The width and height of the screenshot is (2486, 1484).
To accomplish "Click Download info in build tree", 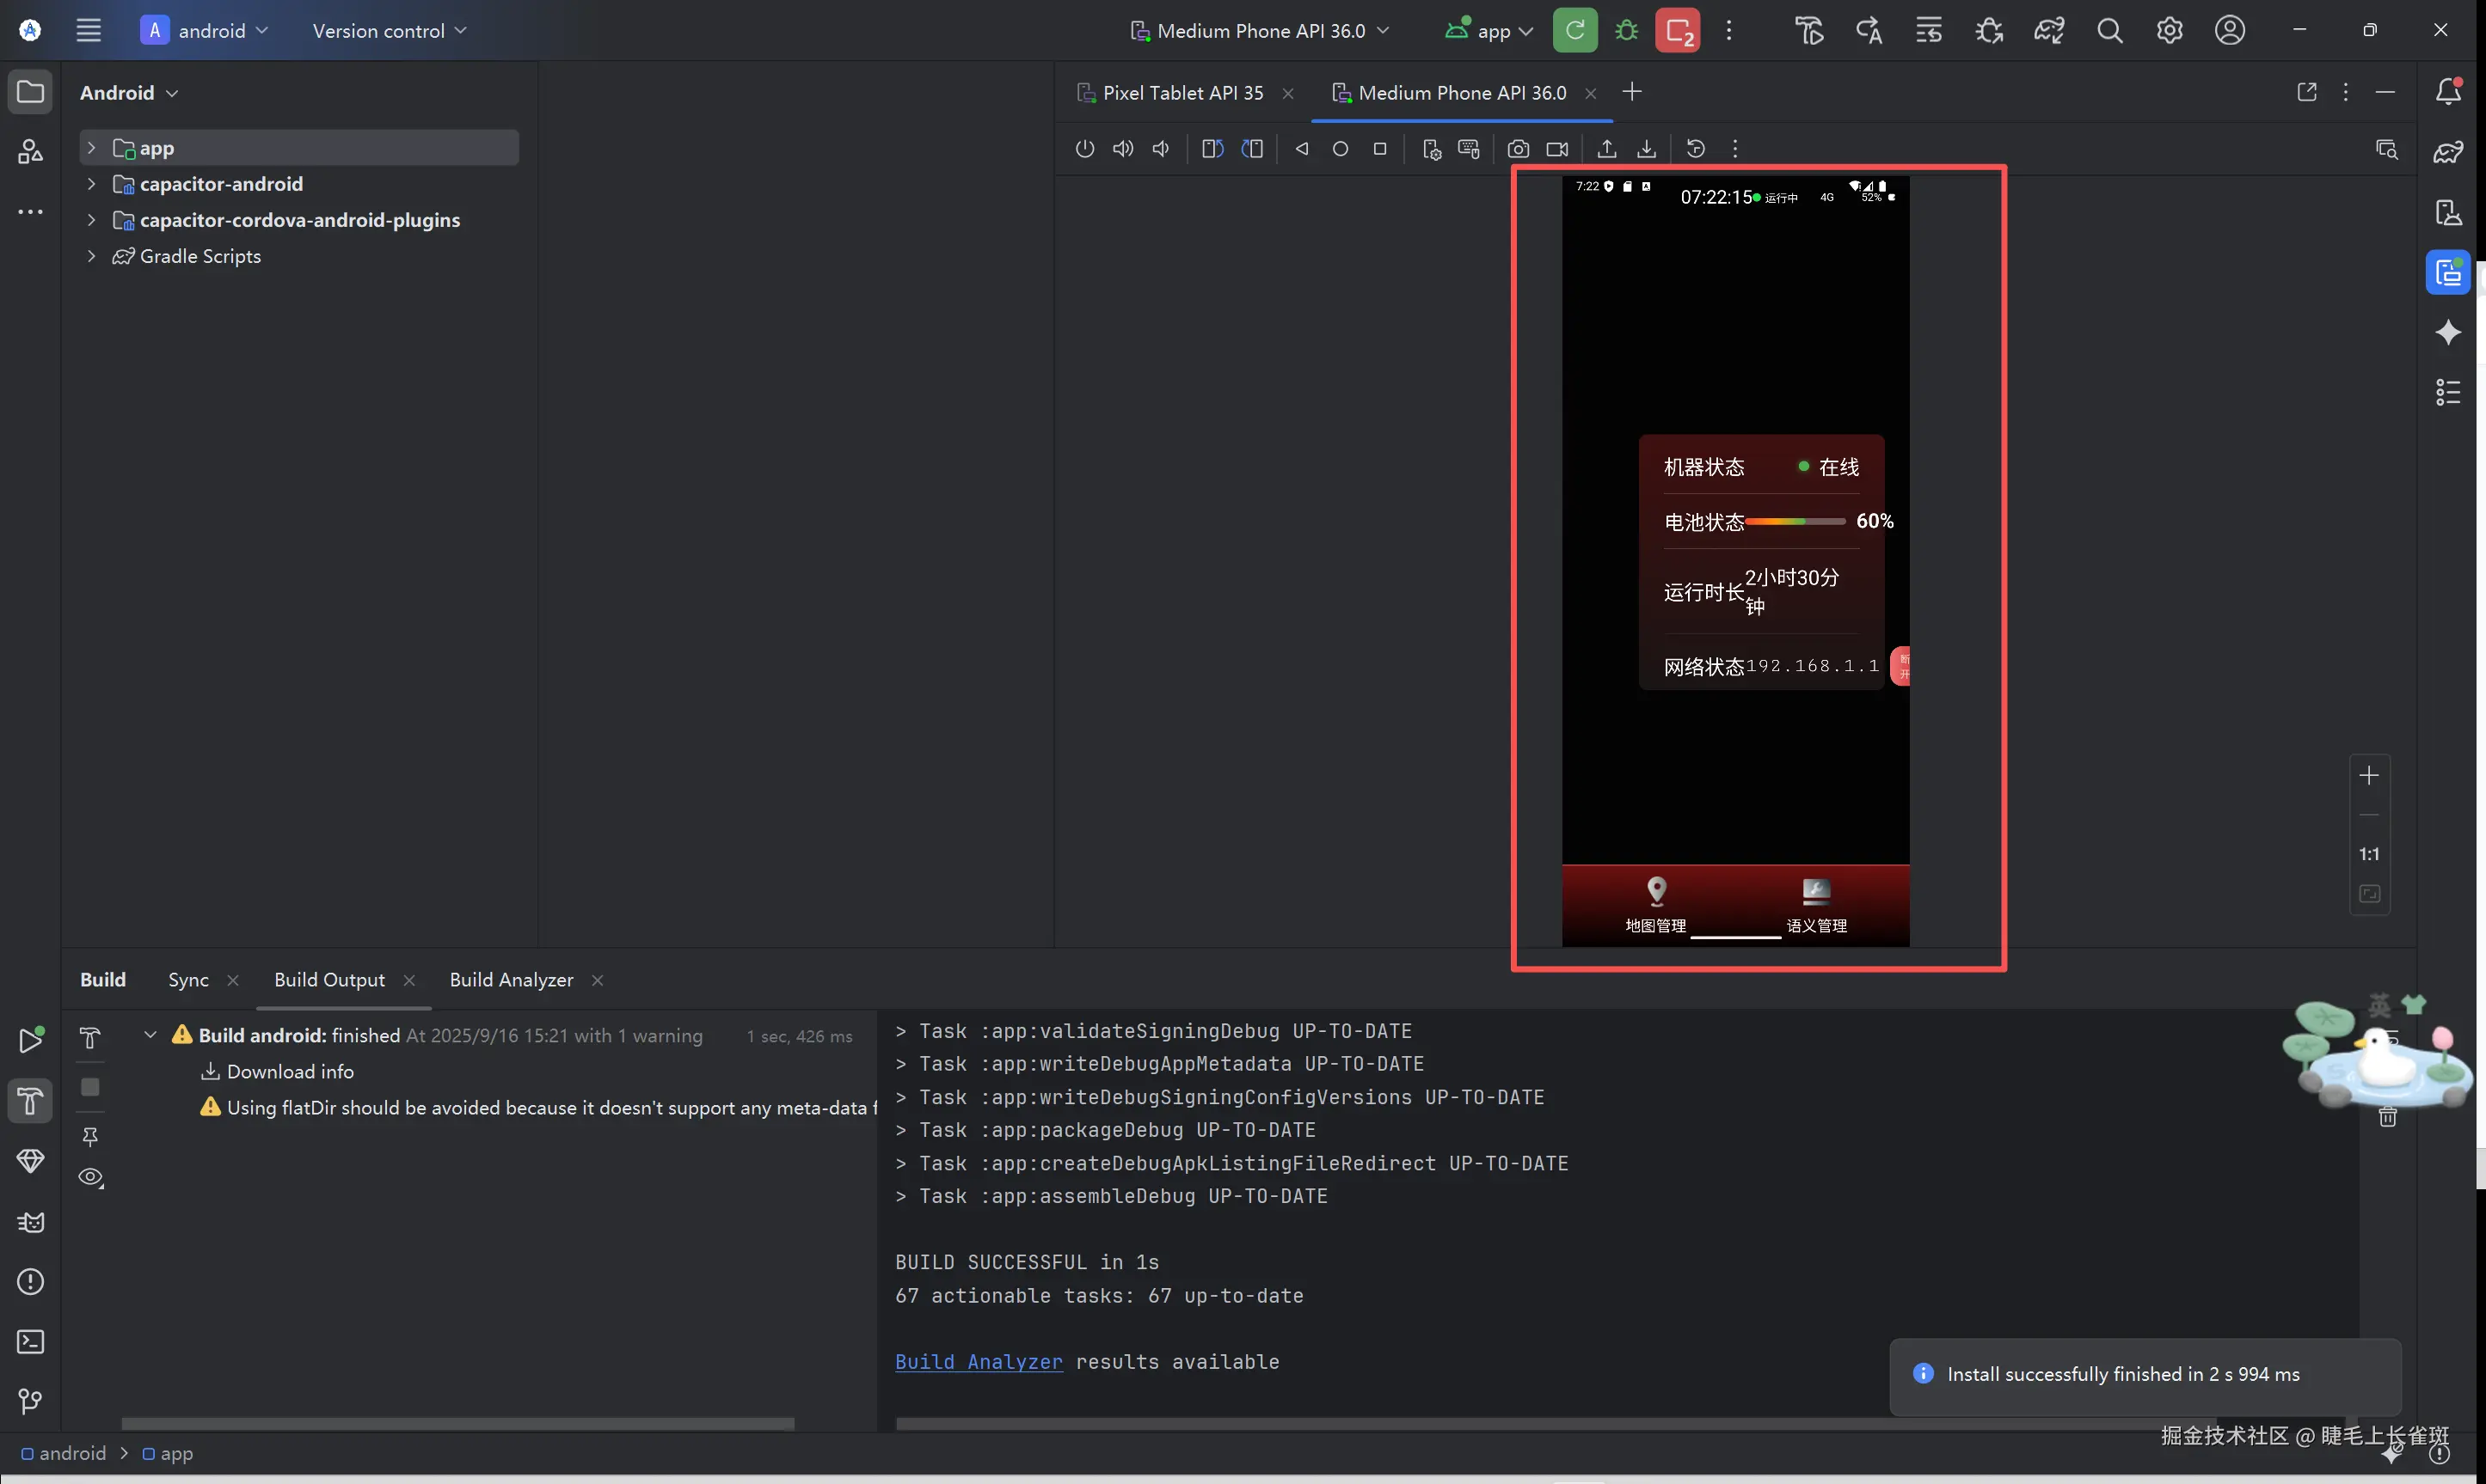I will pos(289,1072).
